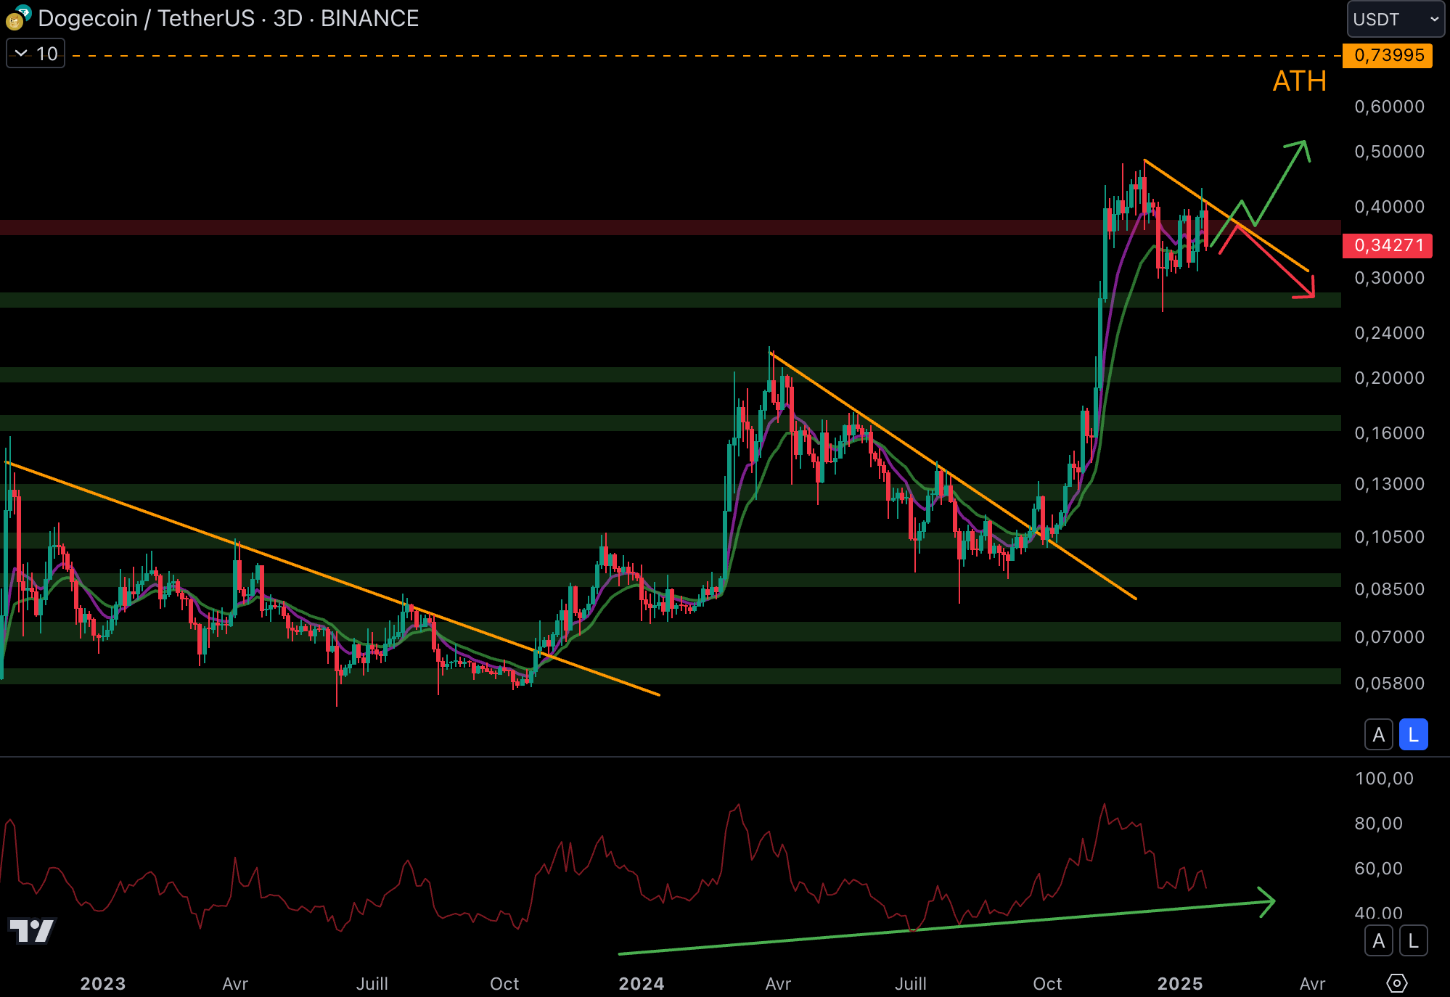Image resolution: width=1450 pixels, height=997 pixels.
Task: Click the orange ATH text annotation
Action: click(1299, 81)
